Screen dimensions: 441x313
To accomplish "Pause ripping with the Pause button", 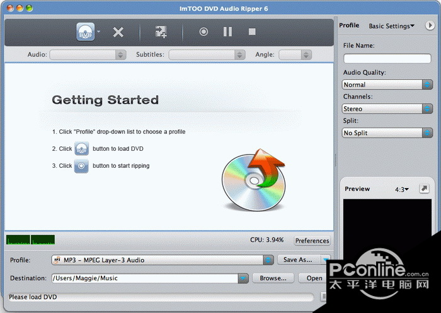I will 227,31.
